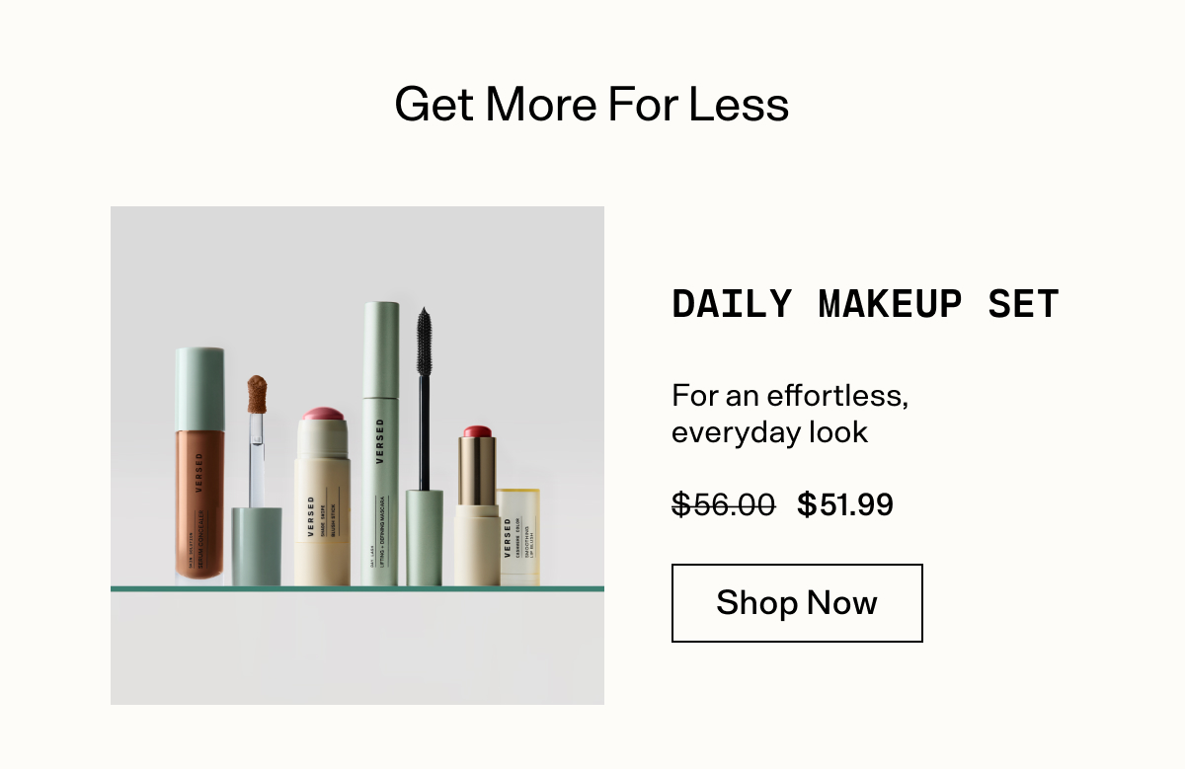This screenshot has height=769, width=1185.
Task: Select the red lipstick bullet
Action: pyautogui.click(x=478, y=432)
